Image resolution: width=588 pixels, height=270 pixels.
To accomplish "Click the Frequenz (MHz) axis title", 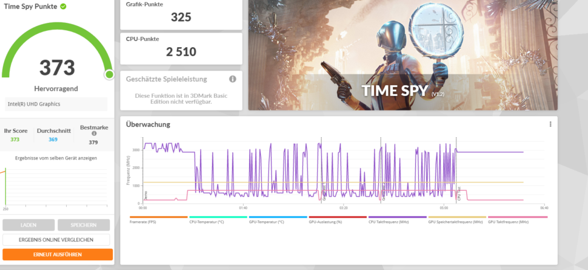I will [128, 171].
